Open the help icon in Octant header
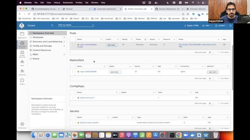The width and height of the screenshot is (250, 140). [230, 26]
